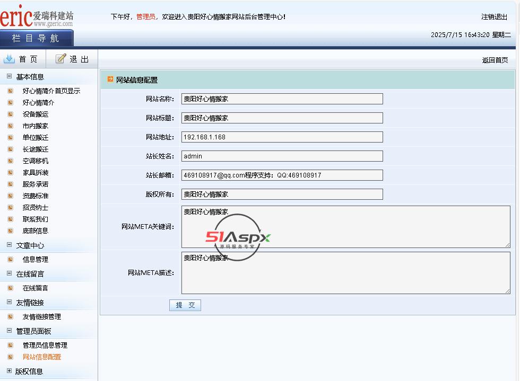Click the bullet icon next to 管理员信息管理

pyautogui.click(x=10, y=345)
